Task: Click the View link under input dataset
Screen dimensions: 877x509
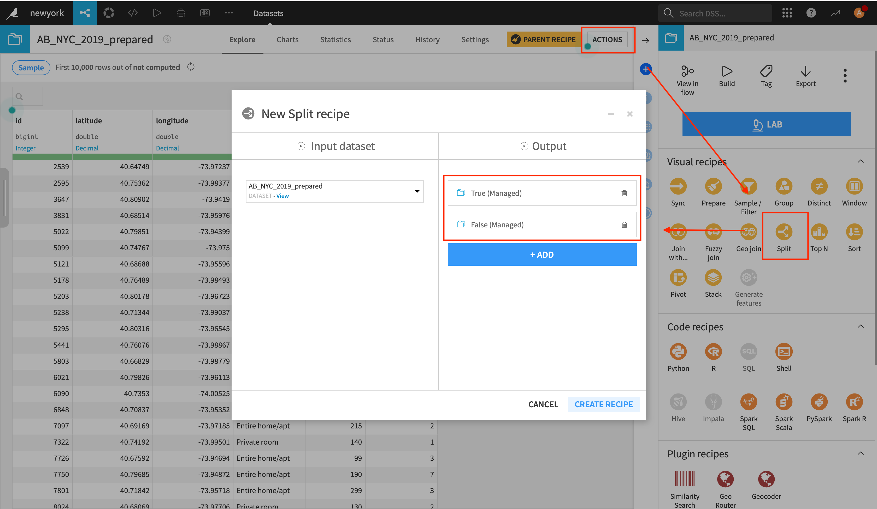Action: point(282,196)
